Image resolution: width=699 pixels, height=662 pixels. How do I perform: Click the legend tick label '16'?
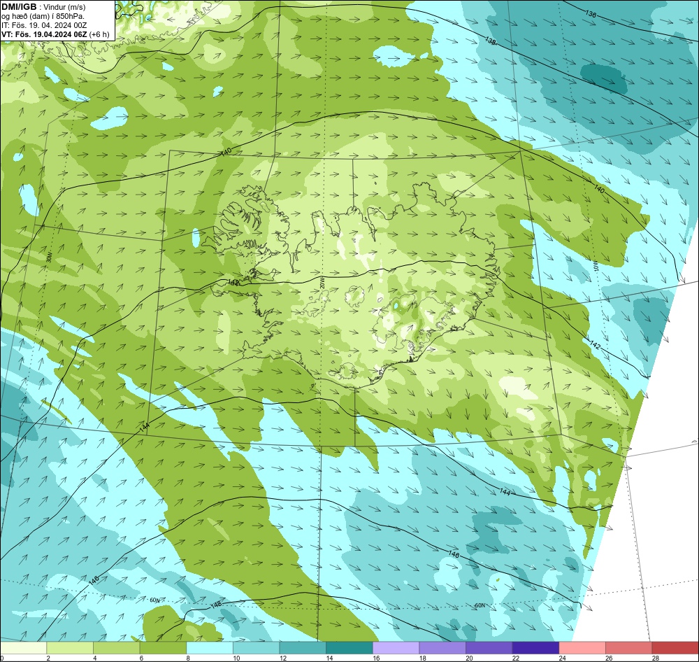coord(376,658)
